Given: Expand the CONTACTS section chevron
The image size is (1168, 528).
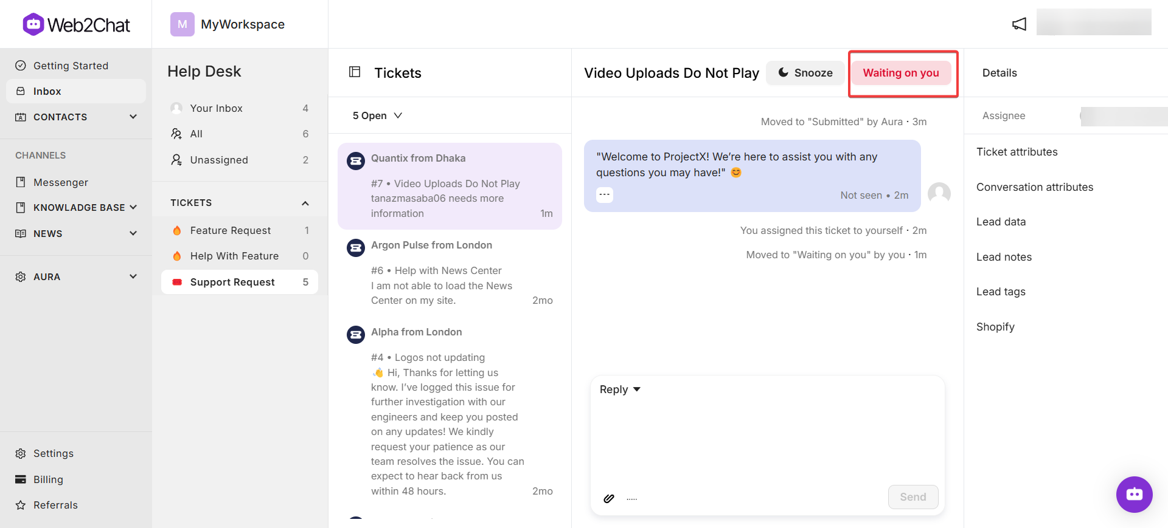Looking at the screenshot, I should (133, 117).
